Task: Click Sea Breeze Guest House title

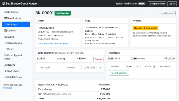Action: (x=21, y=4)
